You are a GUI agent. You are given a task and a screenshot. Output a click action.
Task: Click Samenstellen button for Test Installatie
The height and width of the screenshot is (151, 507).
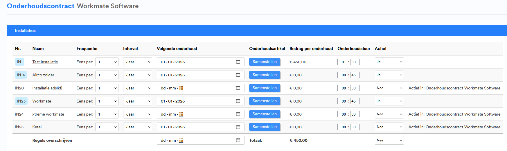coord(265,62)
